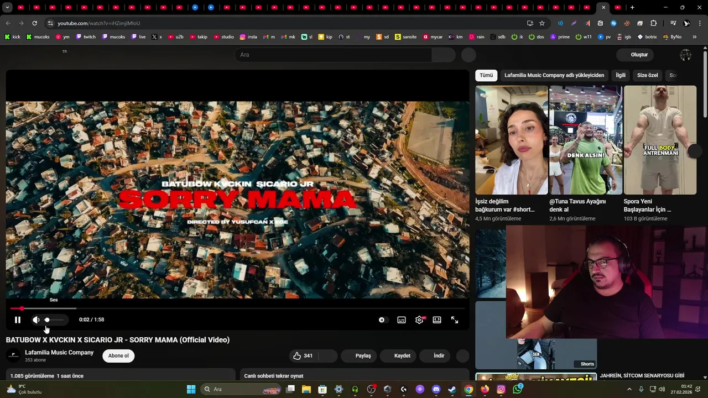Select the İlgili filter chip
The width and height of the screenshot is (708, 398).
tap(621, 75)
